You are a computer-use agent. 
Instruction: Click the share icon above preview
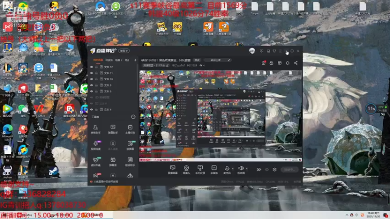[296, 63]
